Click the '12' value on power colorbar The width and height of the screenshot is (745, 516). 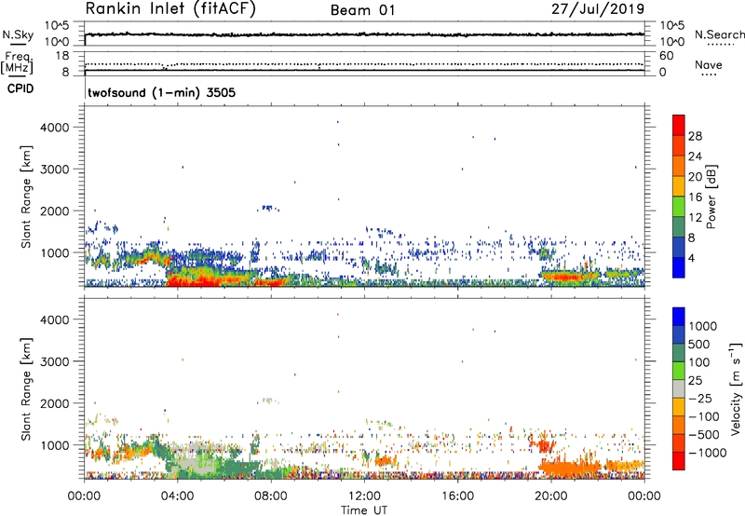pyautogui.click(x=695, y=218)
